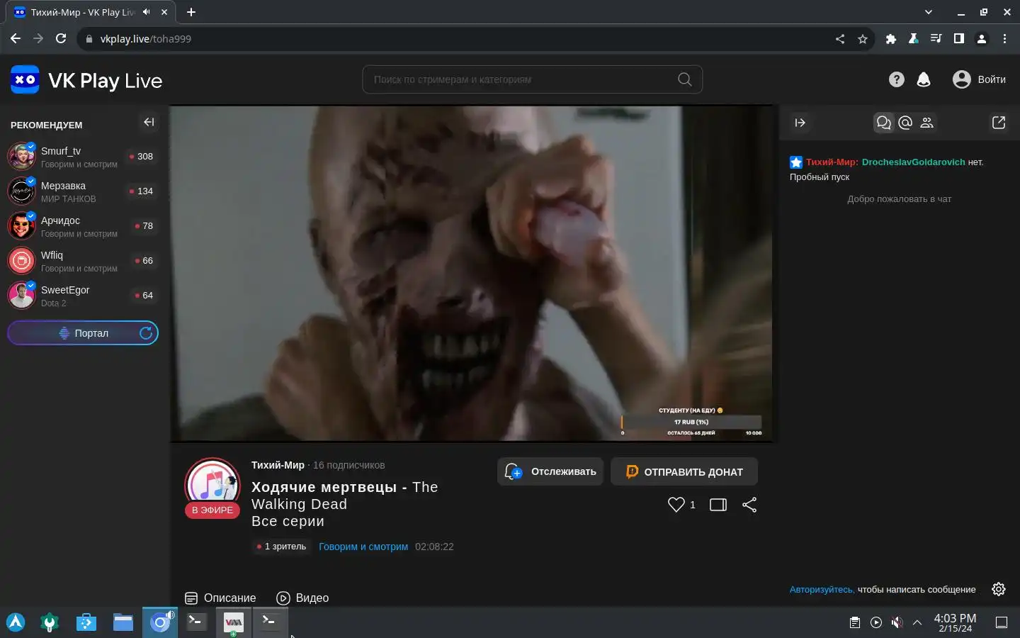Open the Chrome three-dot menu
The height and width of the screenshot is (638, 1020).
click(x=1004, y=39)
